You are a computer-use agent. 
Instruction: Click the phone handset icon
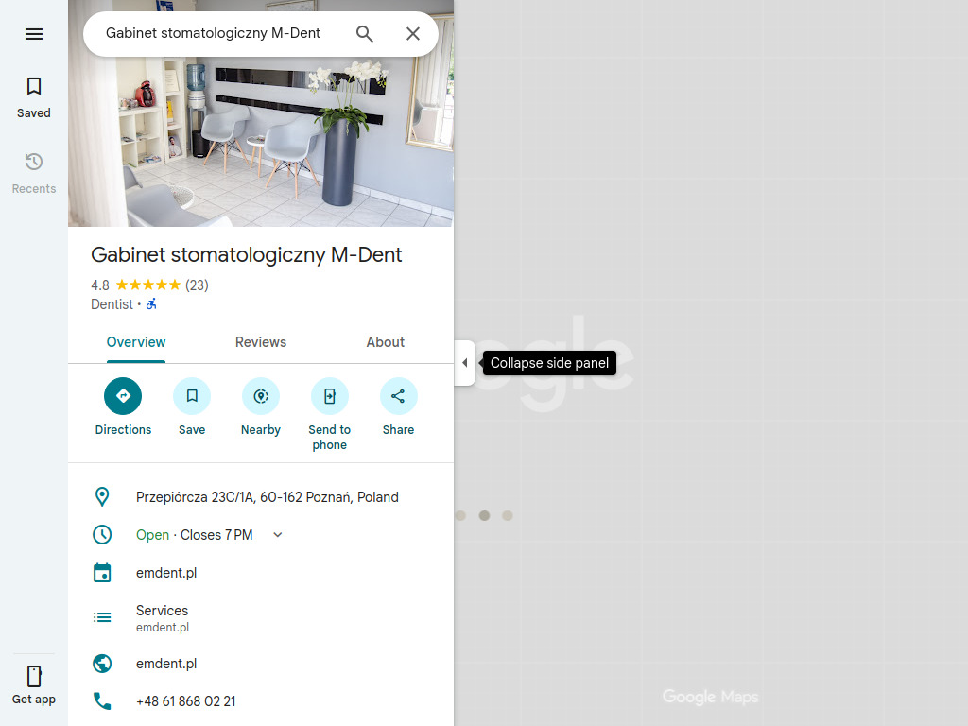pos(102,701)
